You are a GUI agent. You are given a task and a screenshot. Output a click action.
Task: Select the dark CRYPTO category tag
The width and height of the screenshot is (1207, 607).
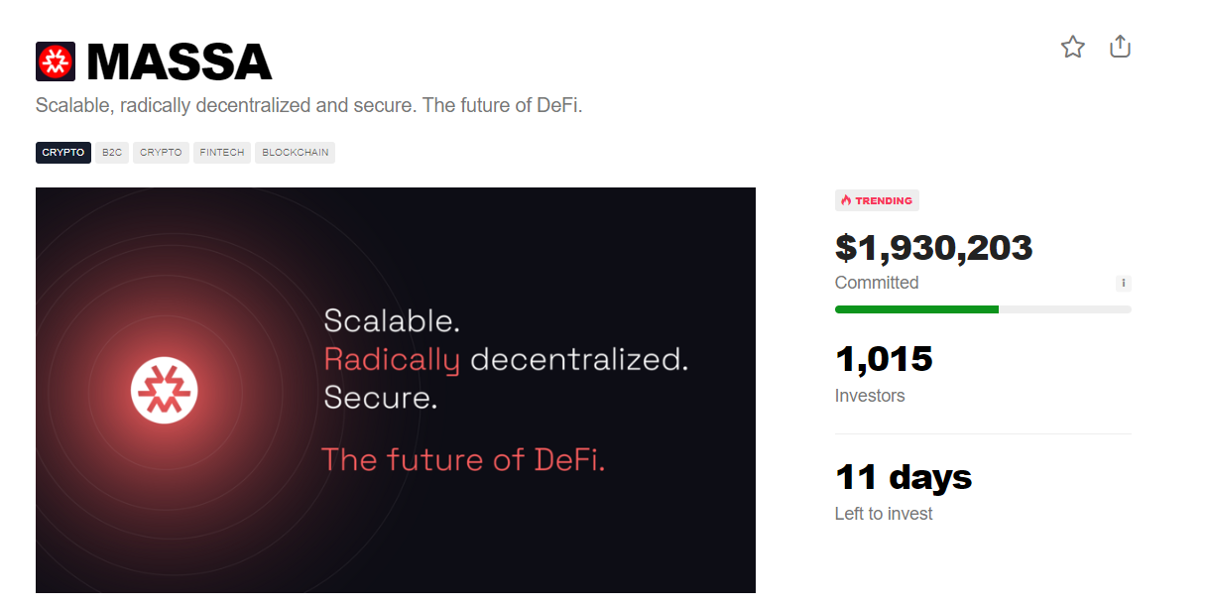pos(63,153)
